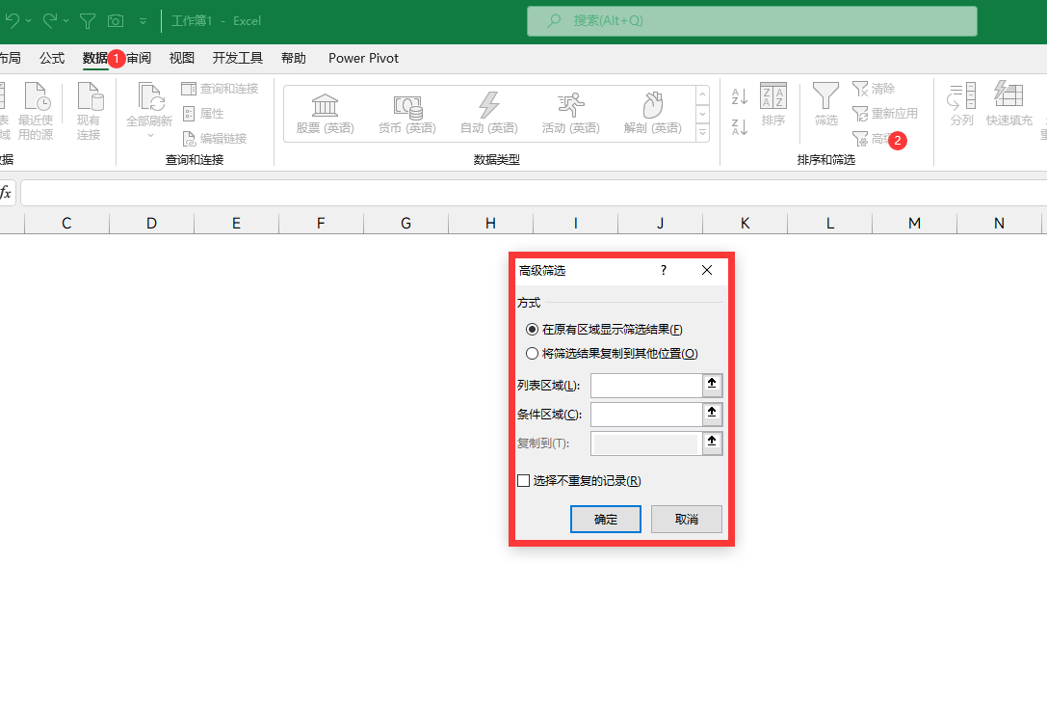
Task: Switch to the Review (审阅) tab
Action: (140, 58)
